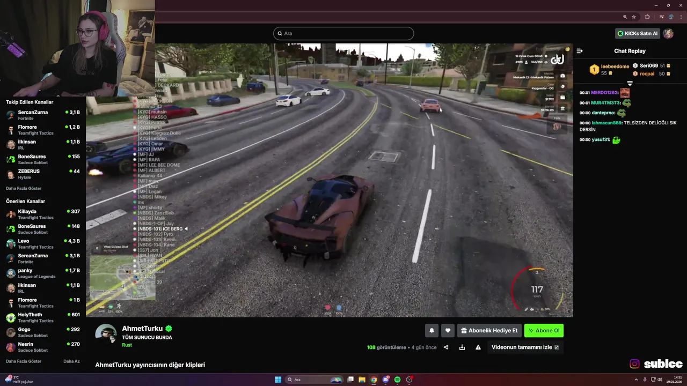Open Nesrin channel in recommended list
The image size is (687, 386).
point(43,347)
